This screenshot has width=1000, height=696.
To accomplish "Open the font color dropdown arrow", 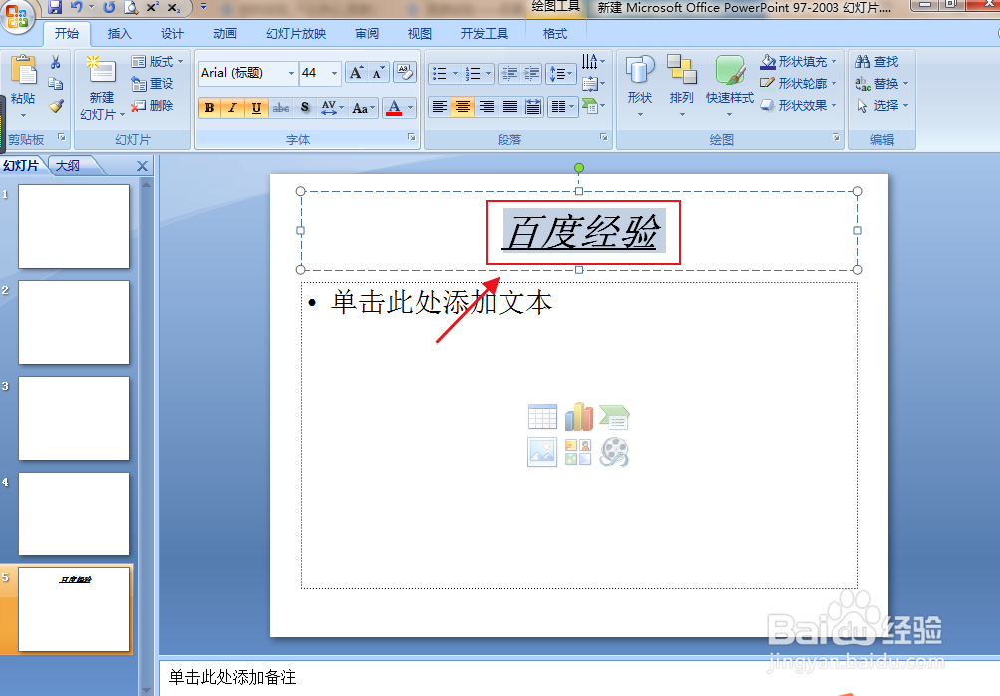I will click(410, 107).
